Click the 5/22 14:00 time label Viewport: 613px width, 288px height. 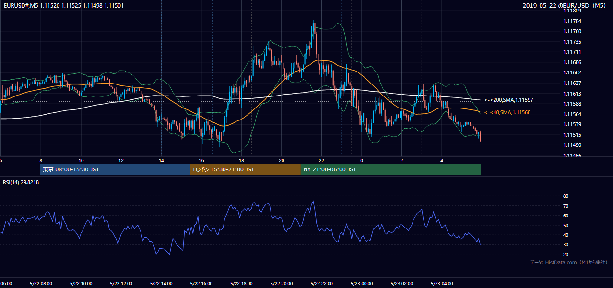[x=161, y=283]
